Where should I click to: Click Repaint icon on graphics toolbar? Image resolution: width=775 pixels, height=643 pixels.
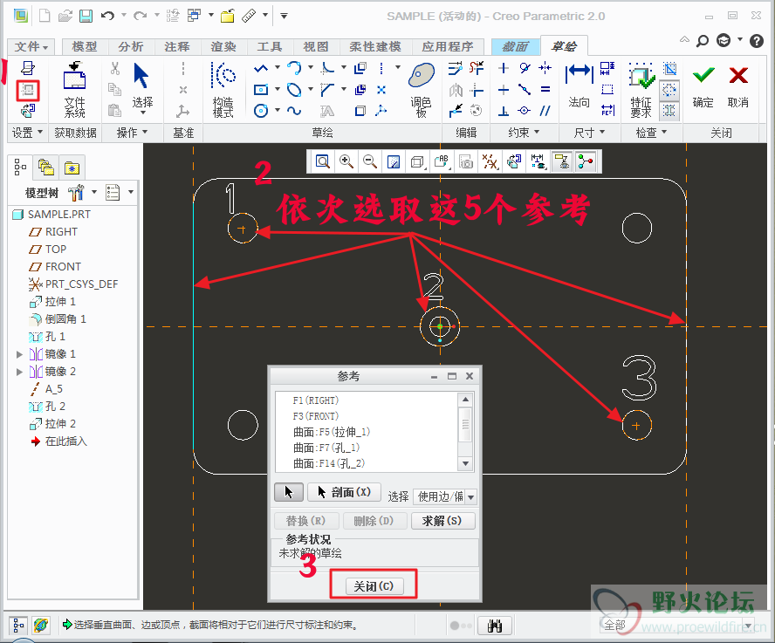pyautogui.click(x=394, y=161)
